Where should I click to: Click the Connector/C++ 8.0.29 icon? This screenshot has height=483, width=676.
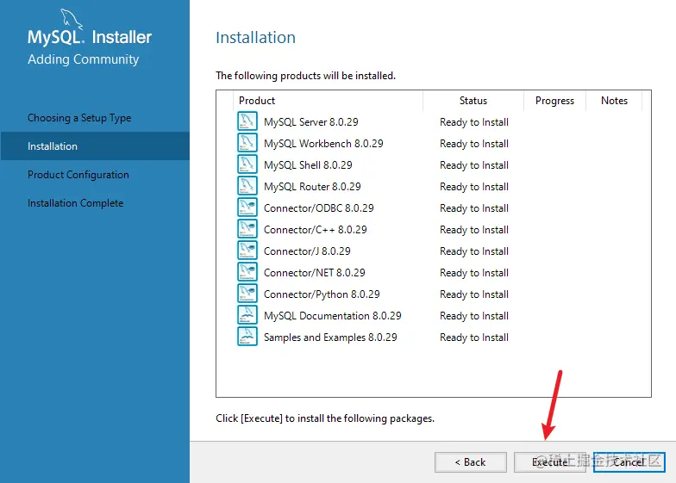pyautogui.click(x=247, y=229)
